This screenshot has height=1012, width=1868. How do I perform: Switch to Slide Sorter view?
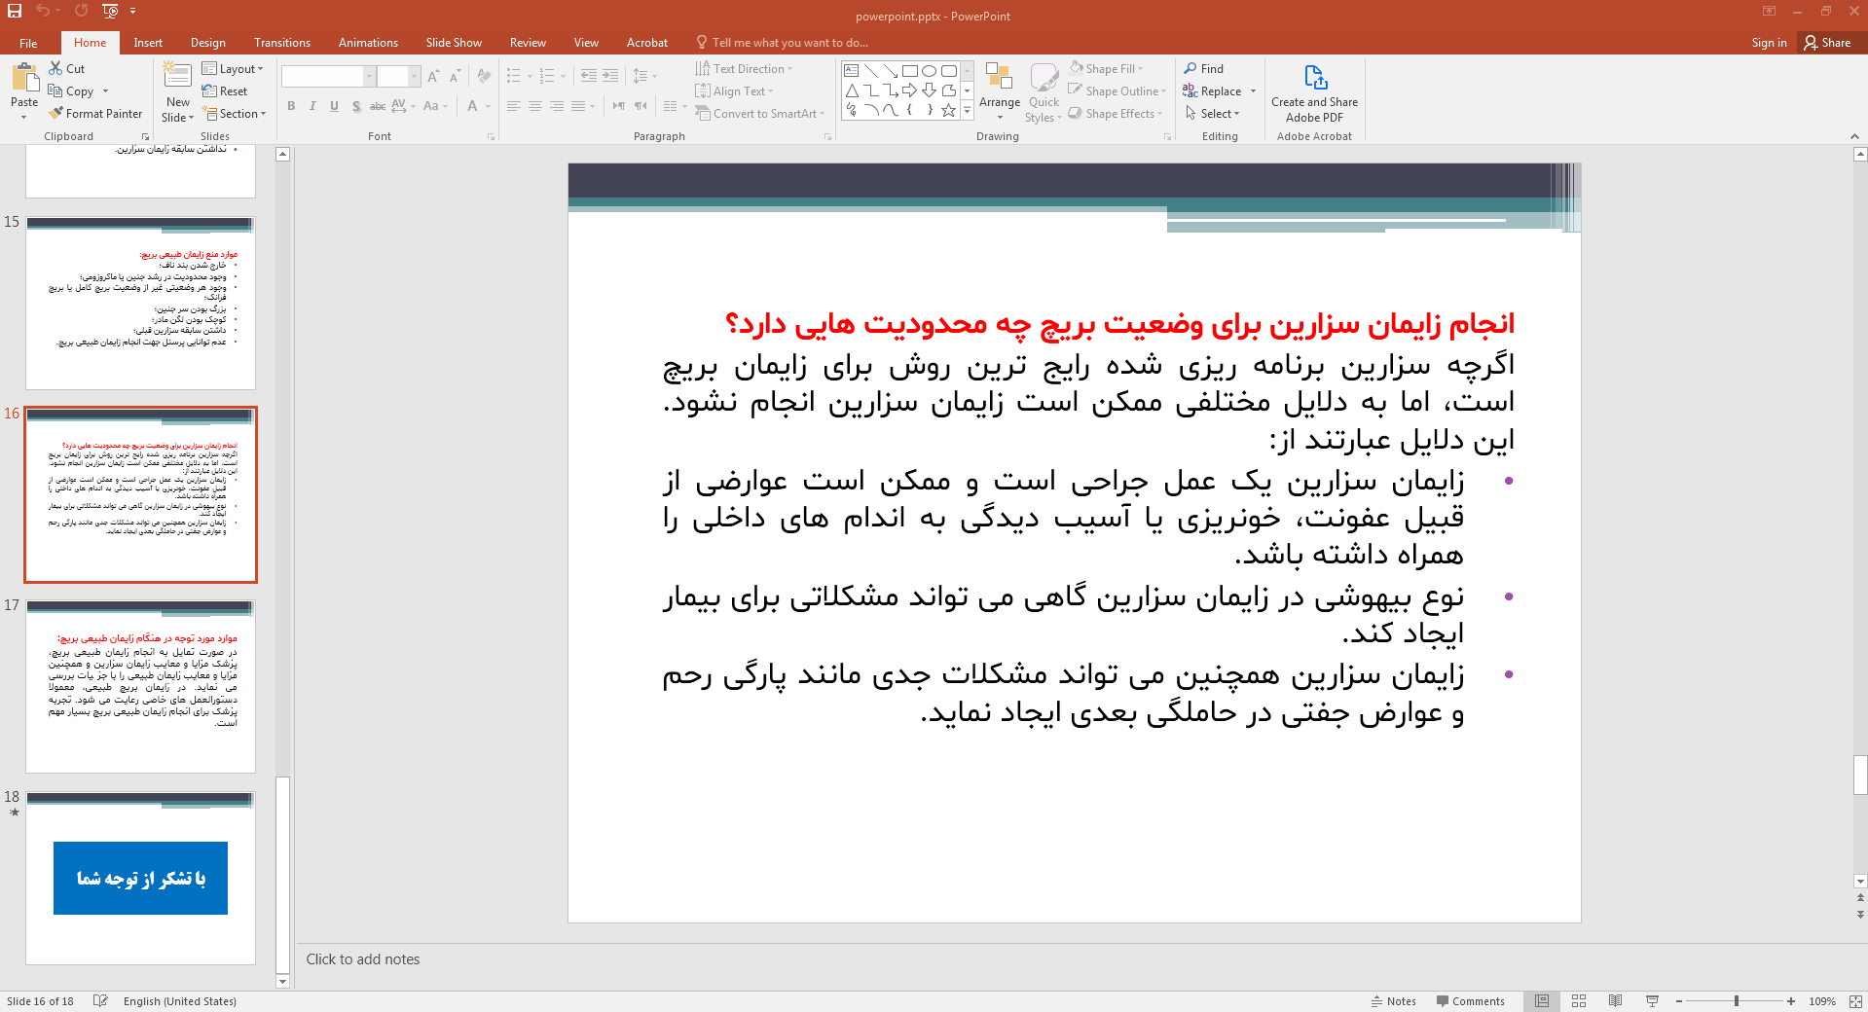pyautogui.click(x=1579, y=1001)
